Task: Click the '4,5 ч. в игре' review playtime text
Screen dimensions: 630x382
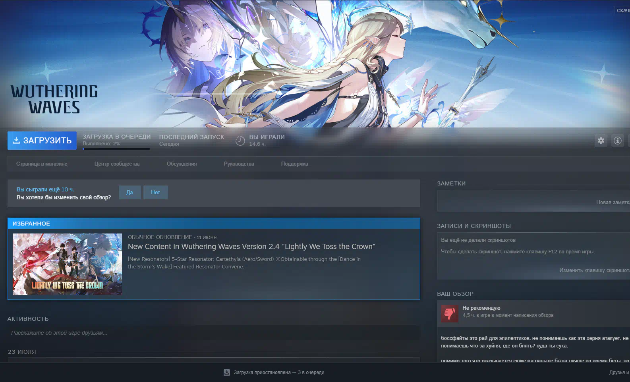Action: (508, 315)
